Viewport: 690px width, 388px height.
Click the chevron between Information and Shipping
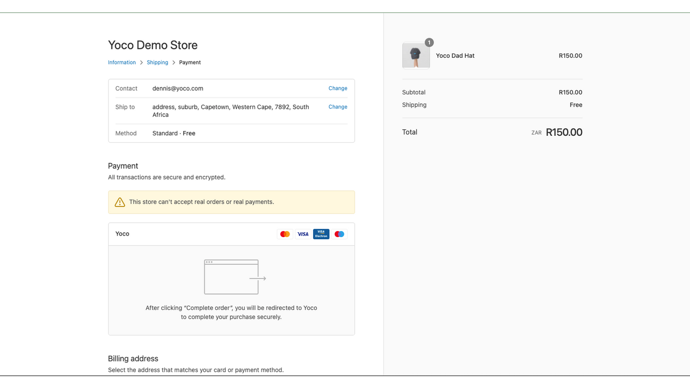coord(141,63)
